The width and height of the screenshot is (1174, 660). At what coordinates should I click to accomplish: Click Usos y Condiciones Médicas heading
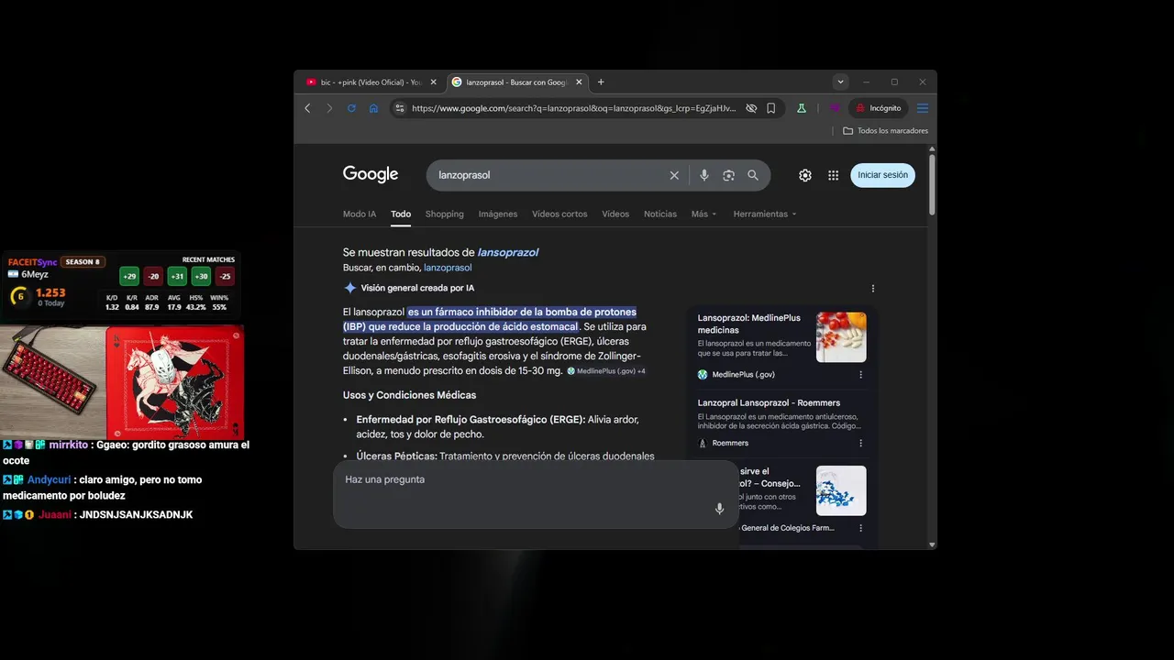[x=409, y=395]
